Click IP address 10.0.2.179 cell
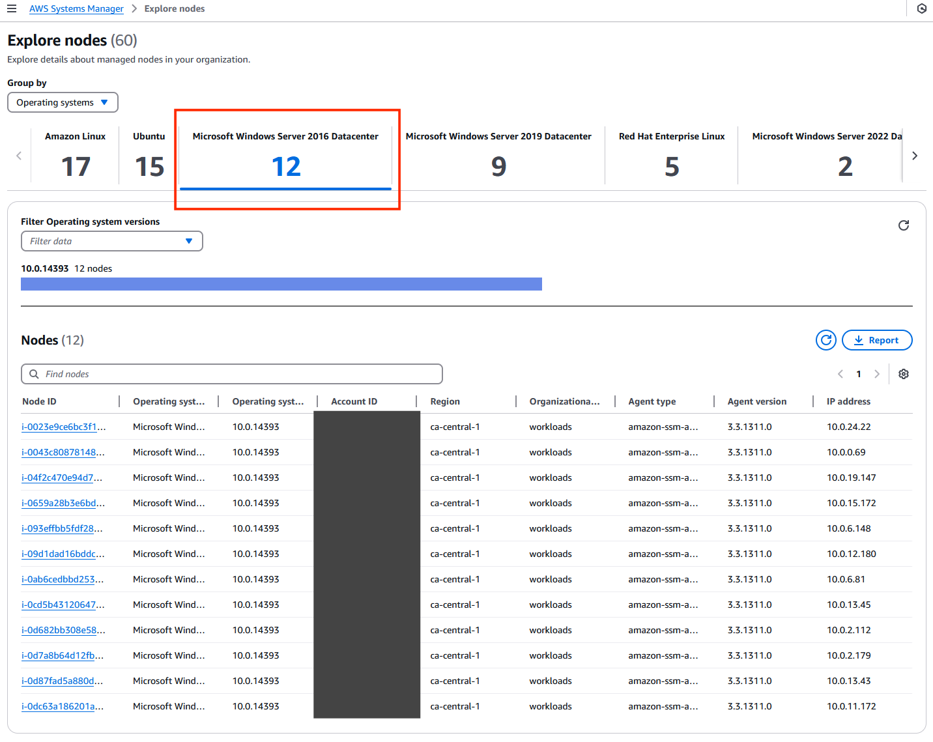Viewport: 933px width, 742px height. [849, 655]
